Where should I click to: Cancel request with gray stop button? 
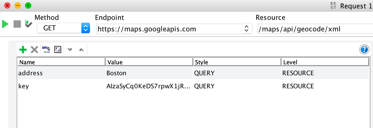click(17, 24)
